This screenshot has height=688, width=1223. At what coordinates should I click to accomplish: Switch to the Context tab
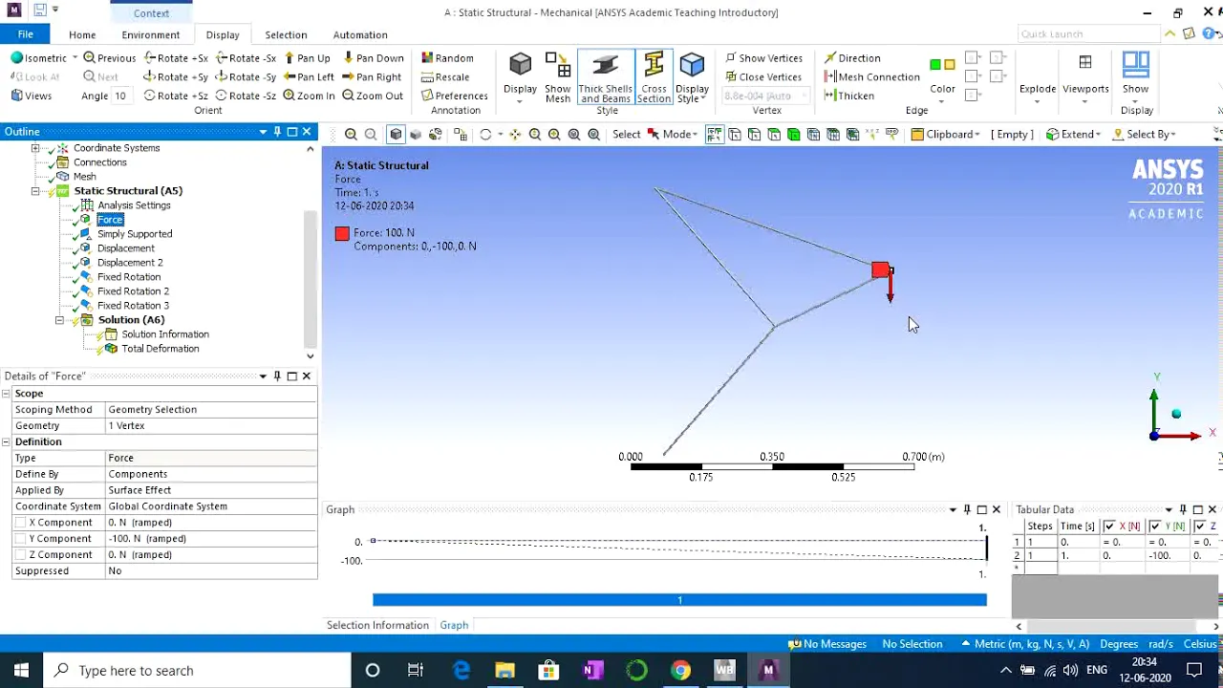151,12
